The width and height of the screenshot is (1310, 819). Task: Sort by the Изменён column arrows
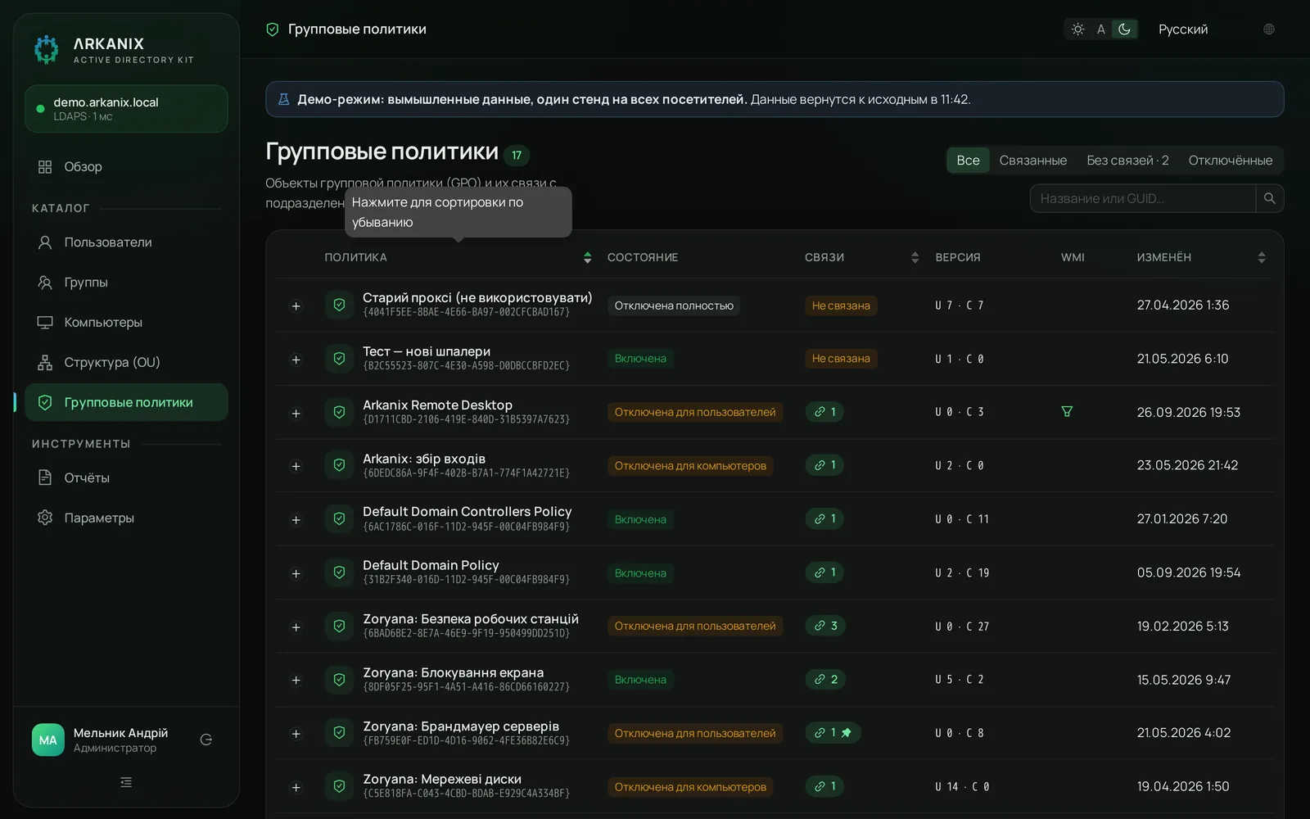pos(1261,258)
